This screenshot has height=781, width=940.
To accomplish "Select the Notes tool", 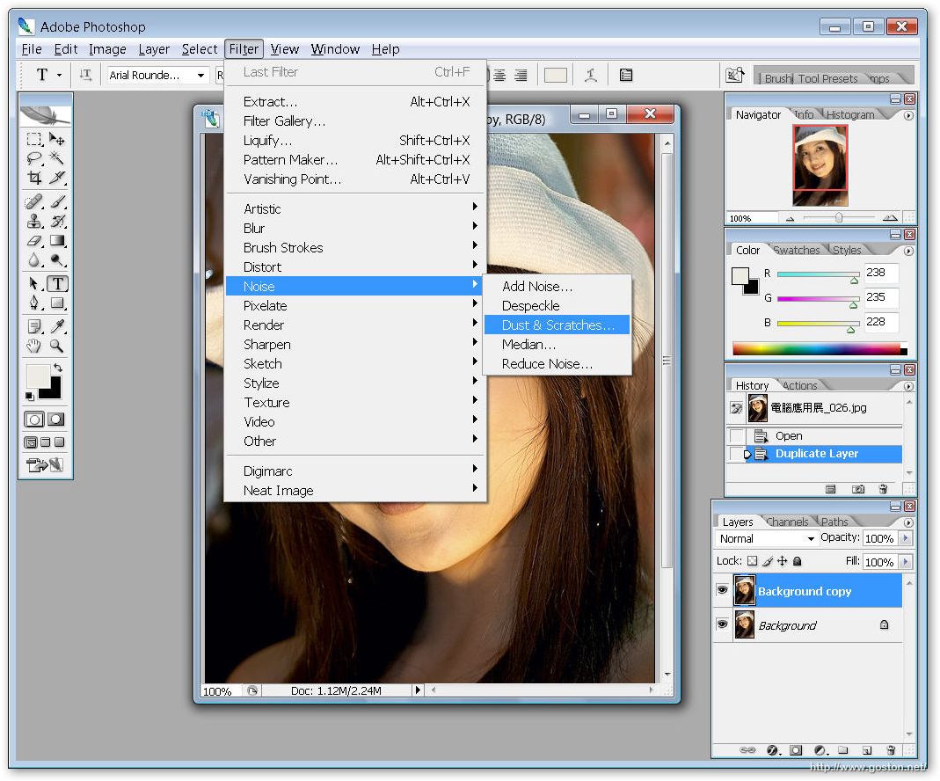I will [34, 326].
